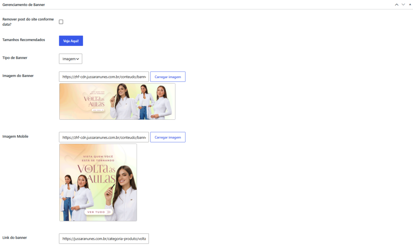The width and height of the screenshot is (413, 250).
Task: Tick the Remover post do site checkbox
Action: click(61, 22)
